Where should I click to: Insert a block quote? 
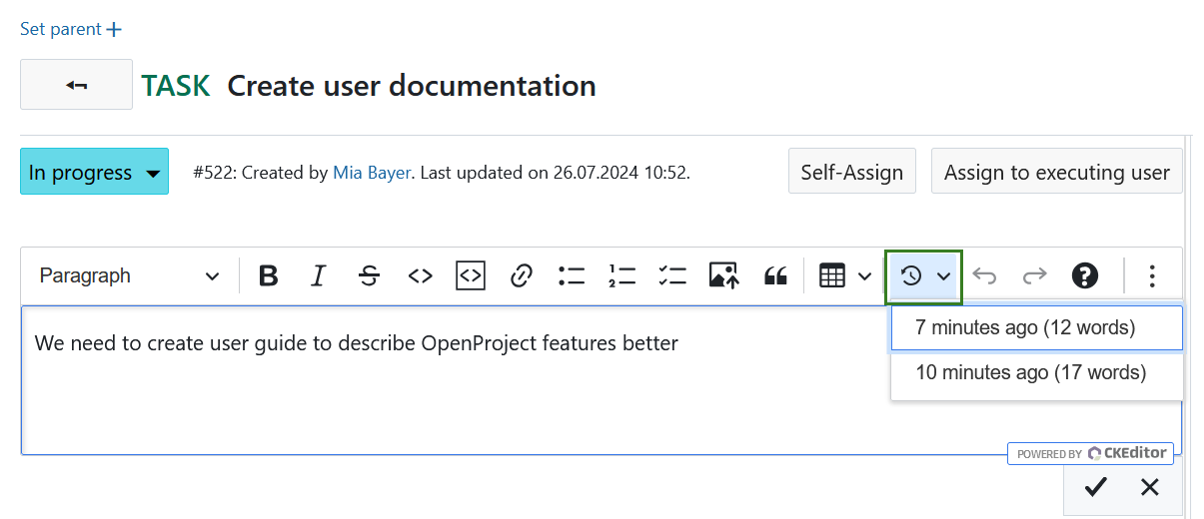[x=774, y=276]
